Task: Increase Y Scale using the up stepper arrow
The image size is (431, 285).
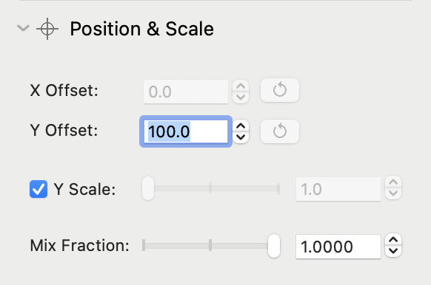Action: [393, 182]
